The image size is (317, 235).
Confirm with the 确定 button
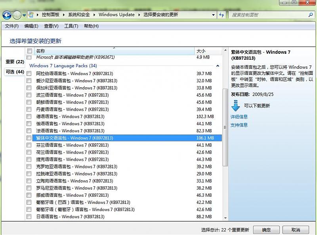pos(266,230)
